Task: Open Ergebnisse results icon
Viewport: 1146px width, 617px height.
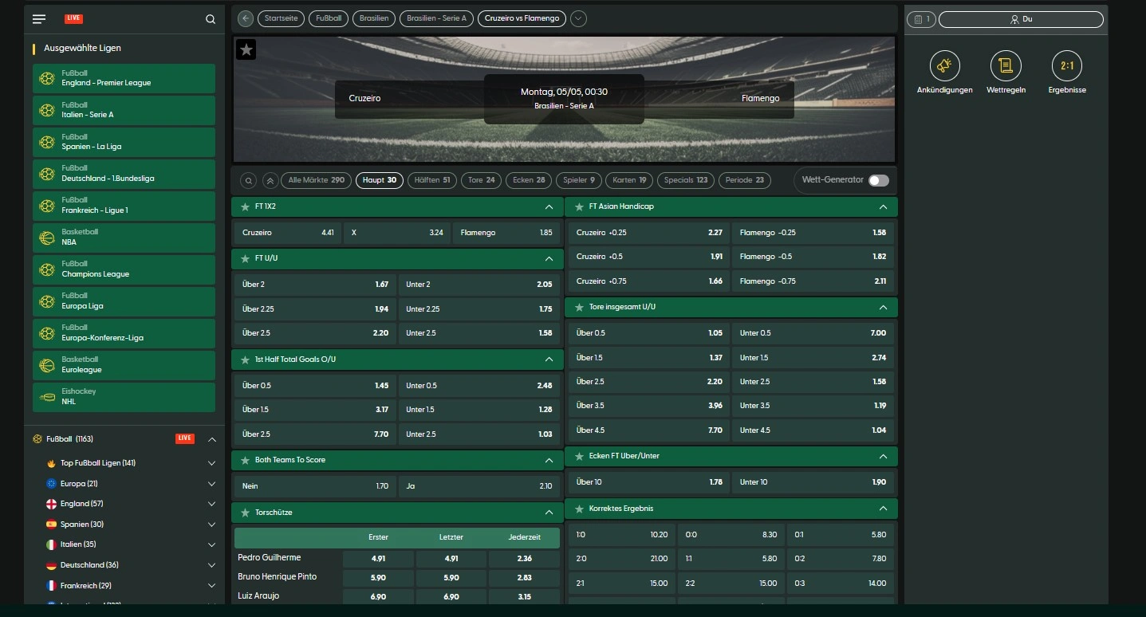Action: [x=1067, y=66]
